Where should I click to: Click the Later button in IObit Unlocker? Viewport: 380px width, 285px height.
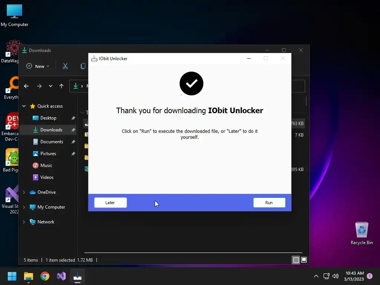[110, 203]
